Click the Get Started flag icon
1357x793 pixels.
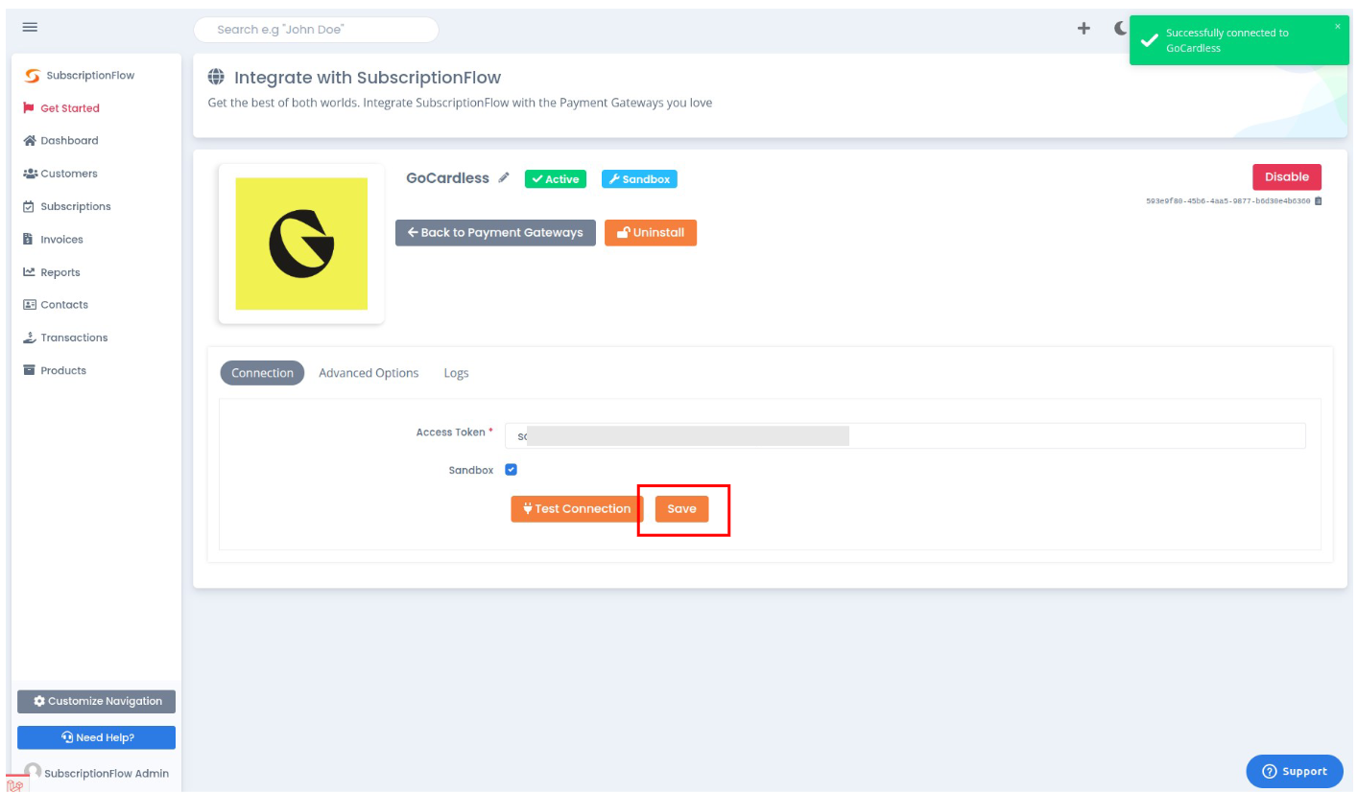click(x=29, y=108)
